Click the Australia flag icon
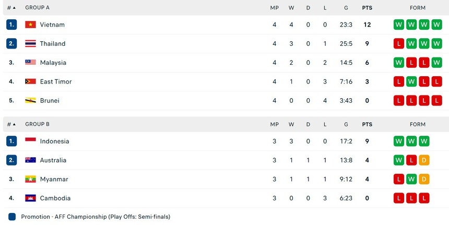449x225 pixels. [30, 160]
